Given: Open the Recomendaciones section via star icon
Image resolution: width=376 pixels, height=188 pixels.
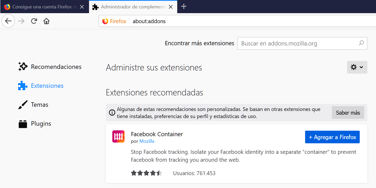Looking at the screenshot, I should (23, 67).
